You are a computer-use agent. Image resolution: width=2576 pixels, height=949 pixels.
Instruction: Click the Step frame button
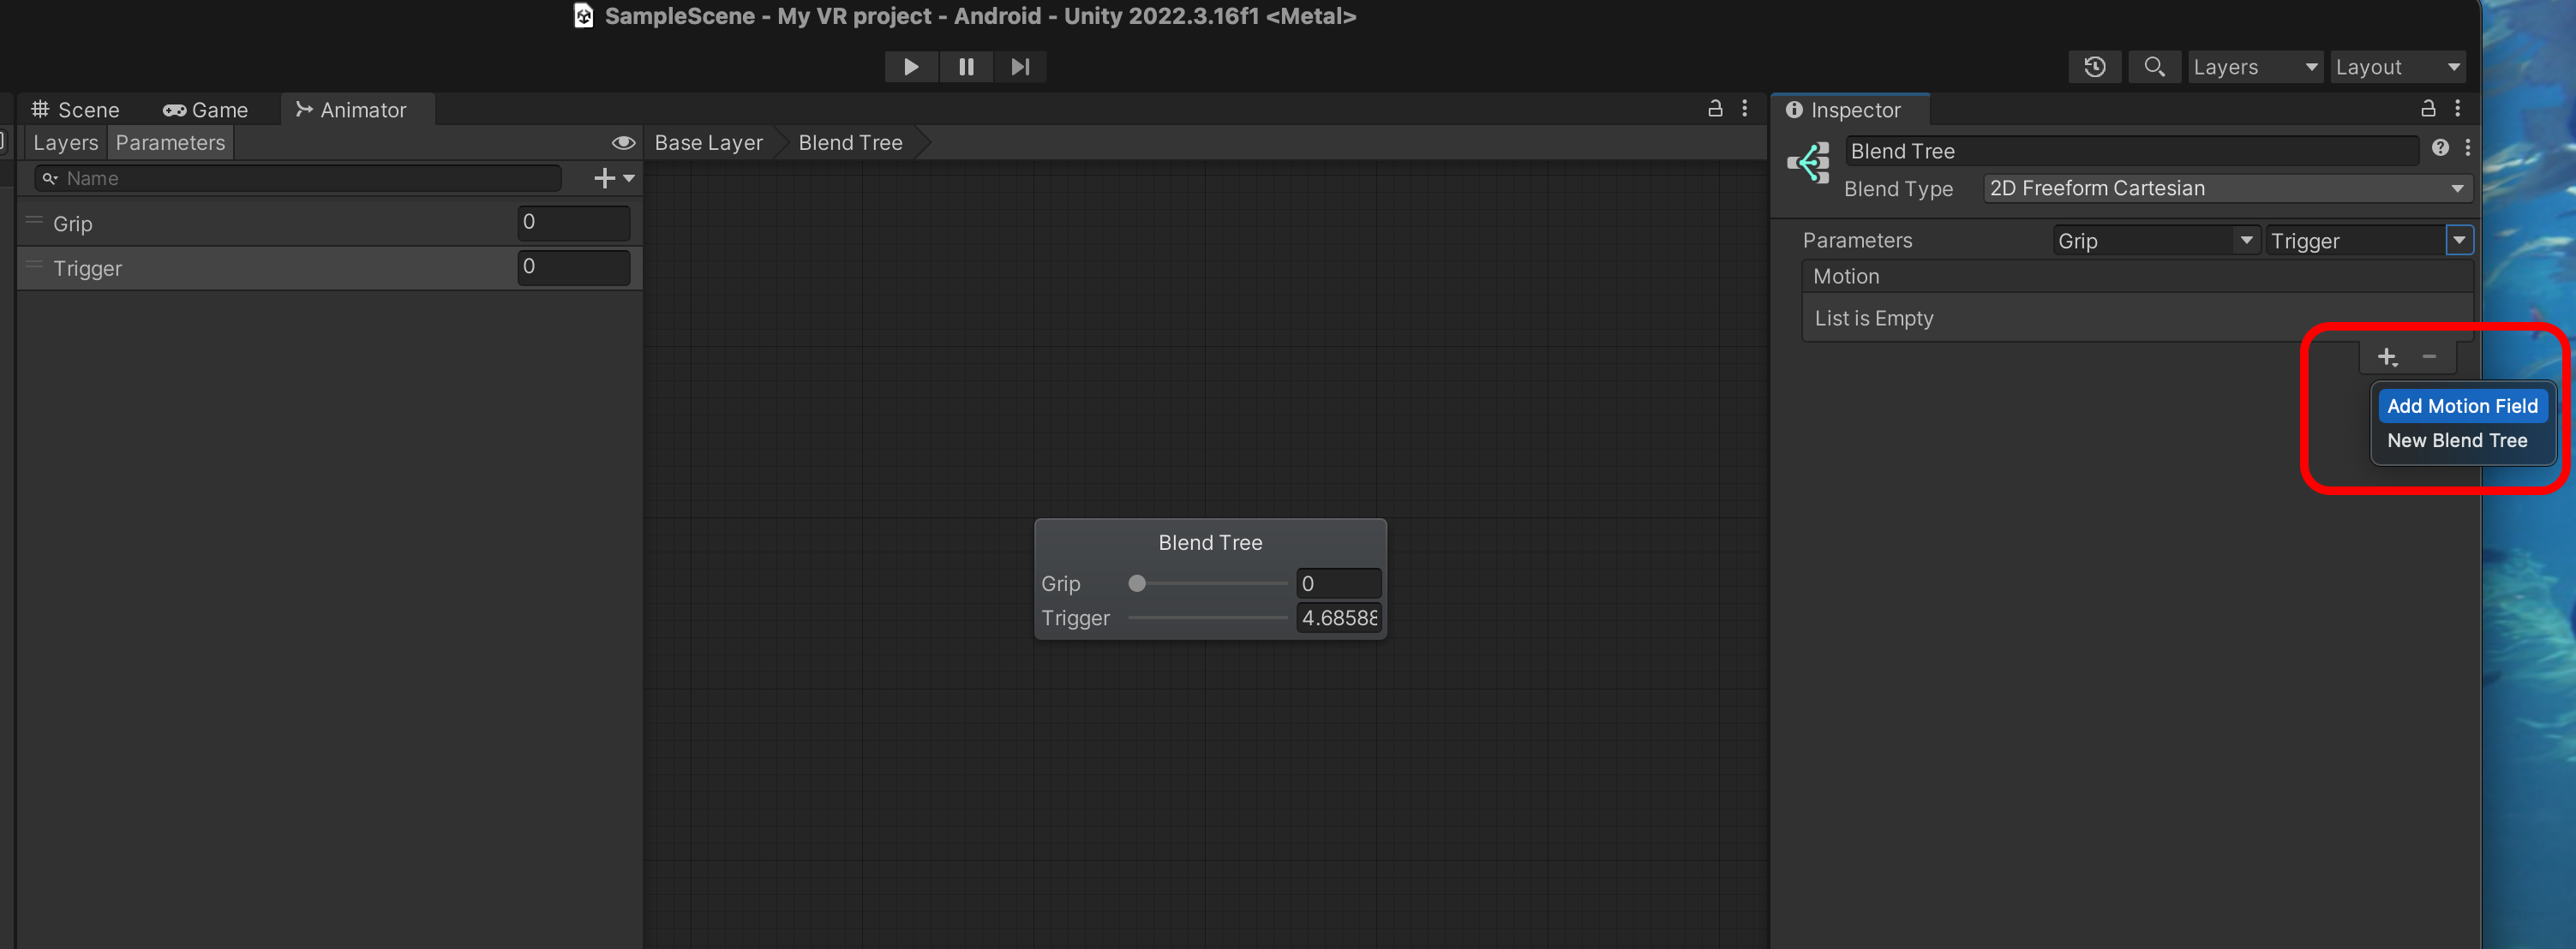(1019, 67)
